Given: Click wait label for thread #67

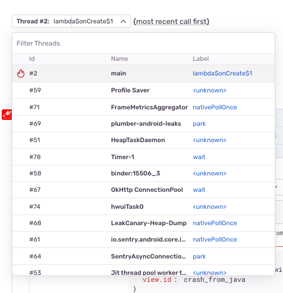Looking at the screenshot, I should coord(199,189).
